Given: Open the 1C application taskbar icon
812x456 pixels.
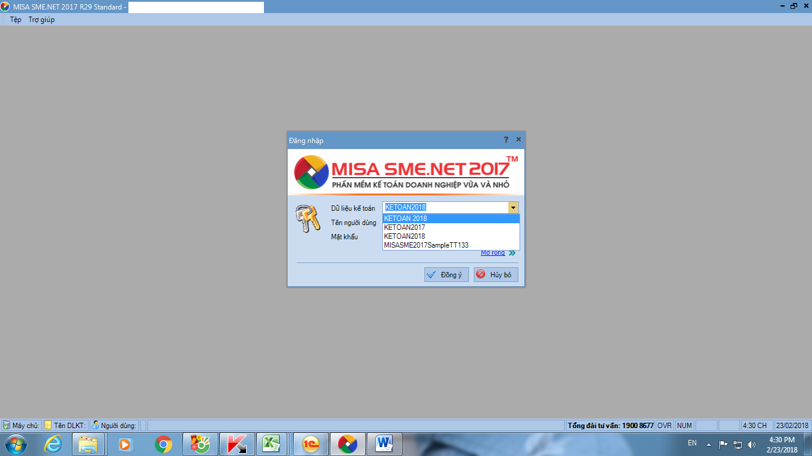Looking at the screenshot, I should [x=311, y=444].
